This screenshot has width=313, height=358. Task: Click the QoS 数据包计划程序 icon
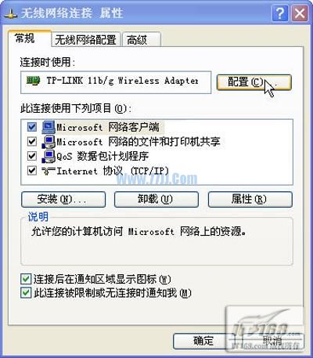pyautogui.click(x=49, y=156)
